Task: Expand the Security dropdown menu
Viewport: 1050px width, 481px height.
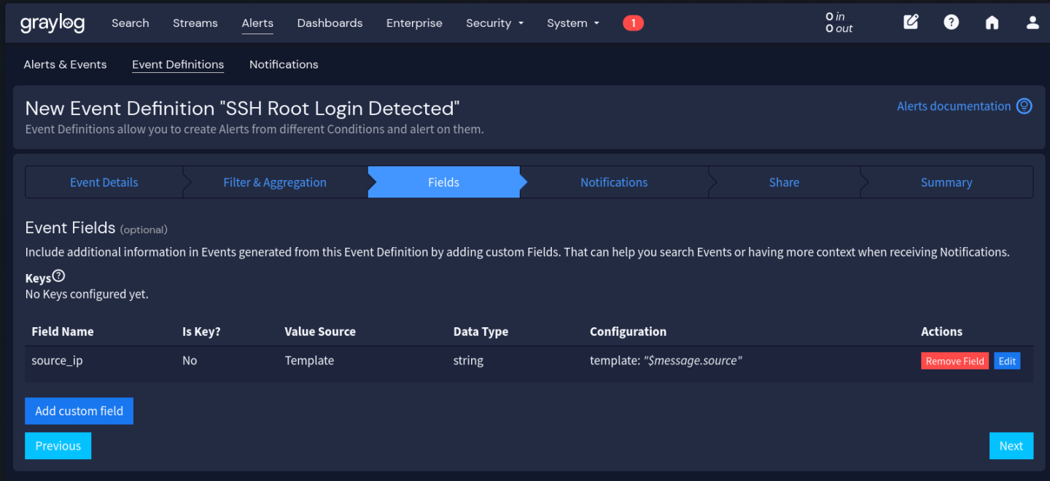Action: coord(494,23)
